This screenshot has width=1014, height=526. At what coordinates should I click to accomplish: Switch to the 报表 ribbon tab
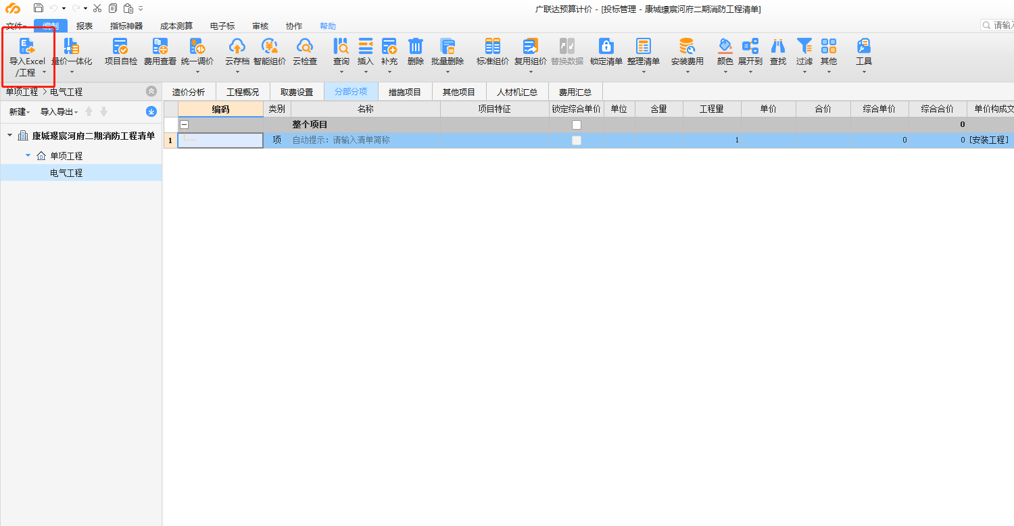tap(84, 26)
